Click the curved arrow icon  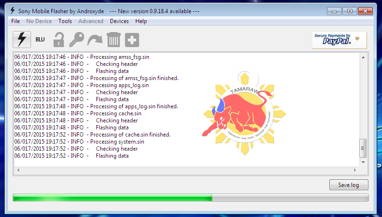[95, 40]
